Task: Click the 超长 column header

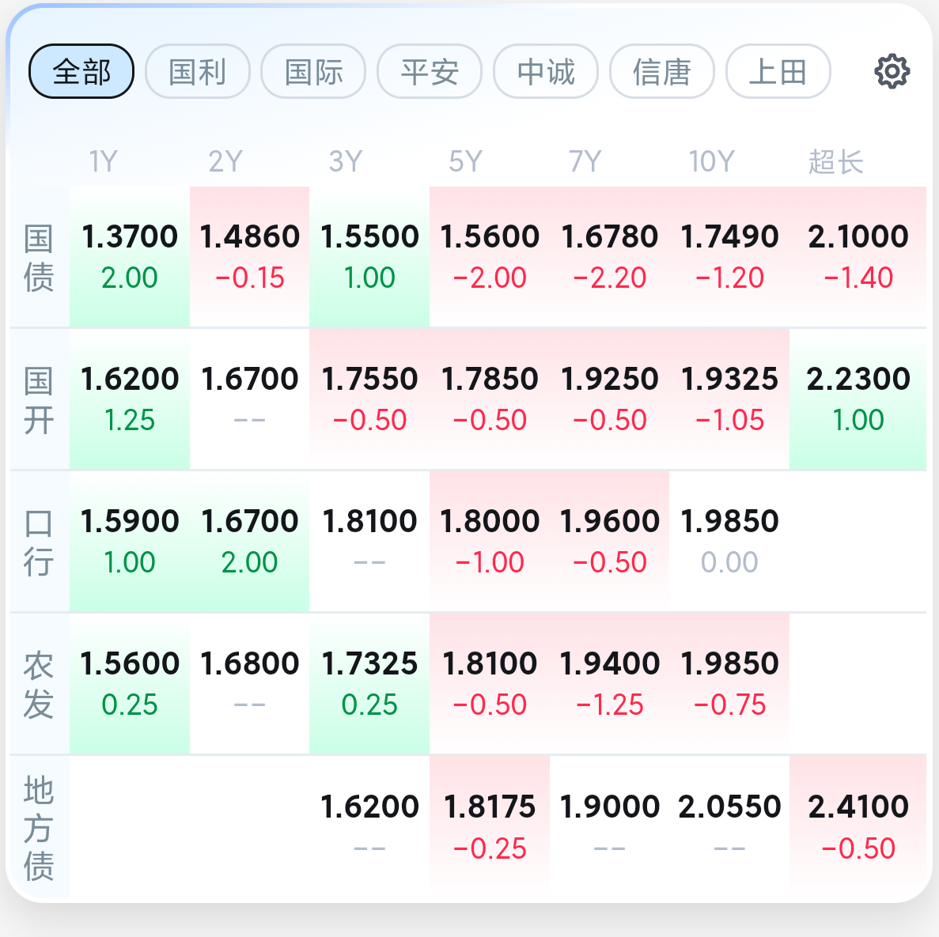Action: tap(836, 161)
